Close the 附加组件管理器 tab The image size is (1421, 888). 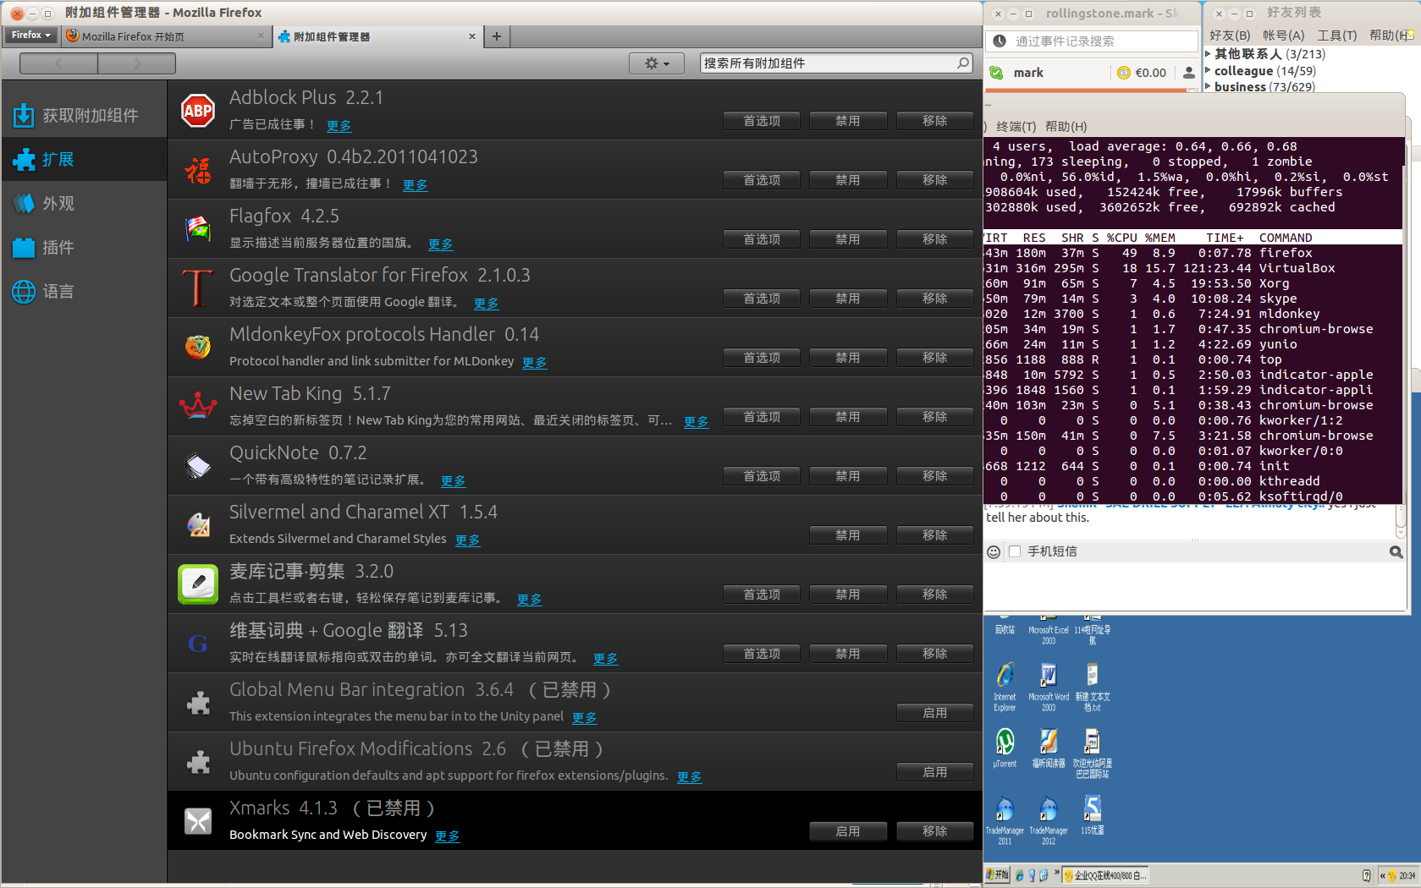[472, 36]
